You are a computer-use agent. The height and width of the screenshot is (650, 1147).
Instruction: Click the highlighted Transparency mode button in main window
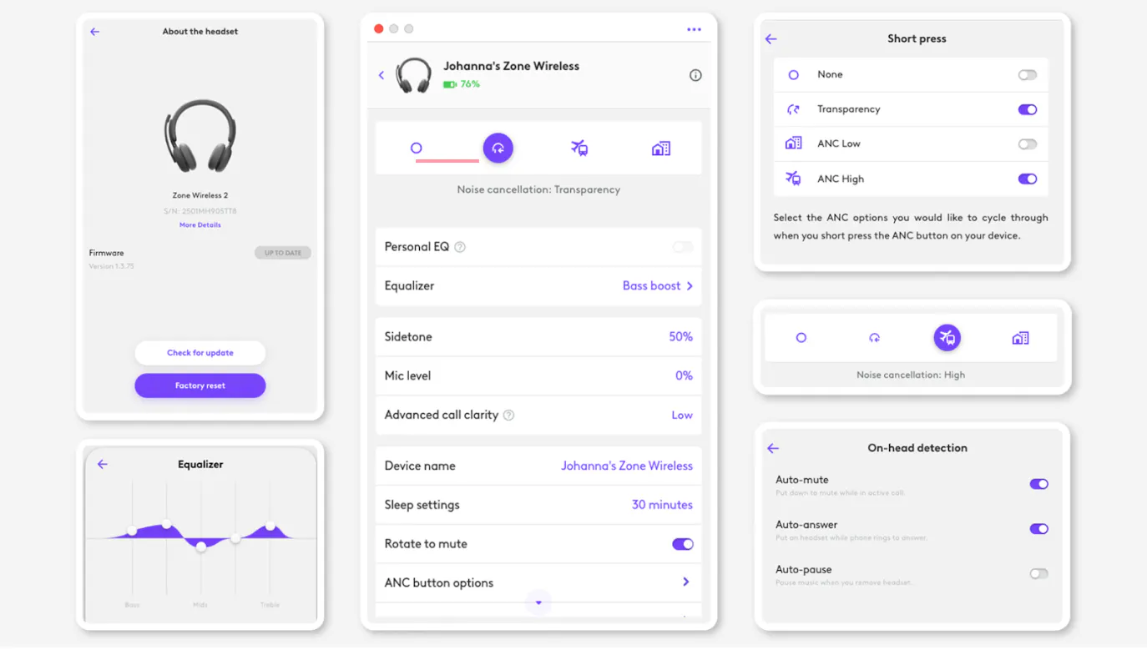coord(498,149)
